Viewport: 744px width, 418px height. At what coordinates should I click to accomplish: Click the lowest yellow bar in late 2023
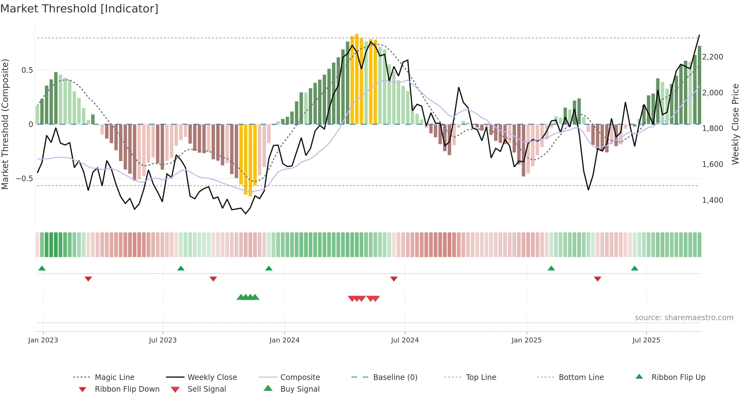(x=250, y=160)
